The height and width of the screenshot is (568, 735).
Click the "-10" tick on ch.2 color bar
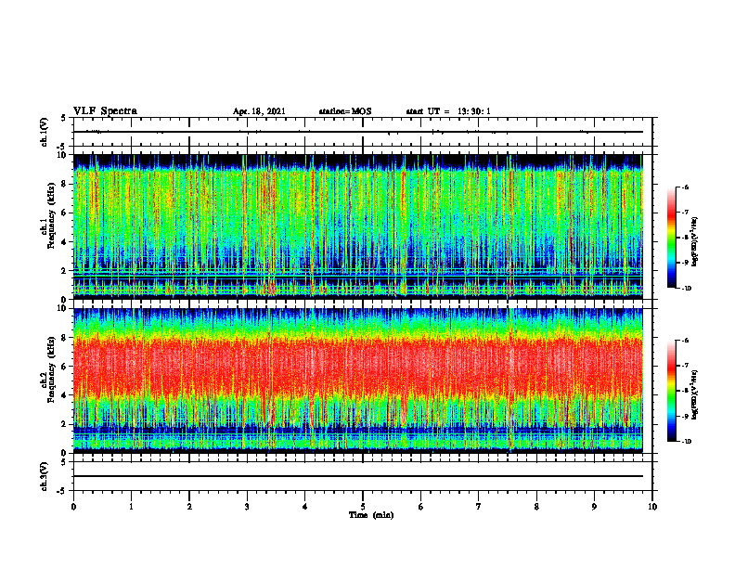[686, 442]
